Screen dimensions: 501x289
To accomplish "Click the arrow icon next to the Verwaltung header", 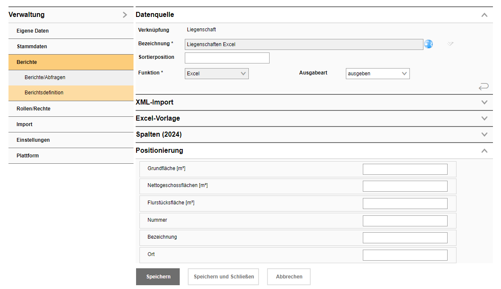I will (x=125, y=15).
